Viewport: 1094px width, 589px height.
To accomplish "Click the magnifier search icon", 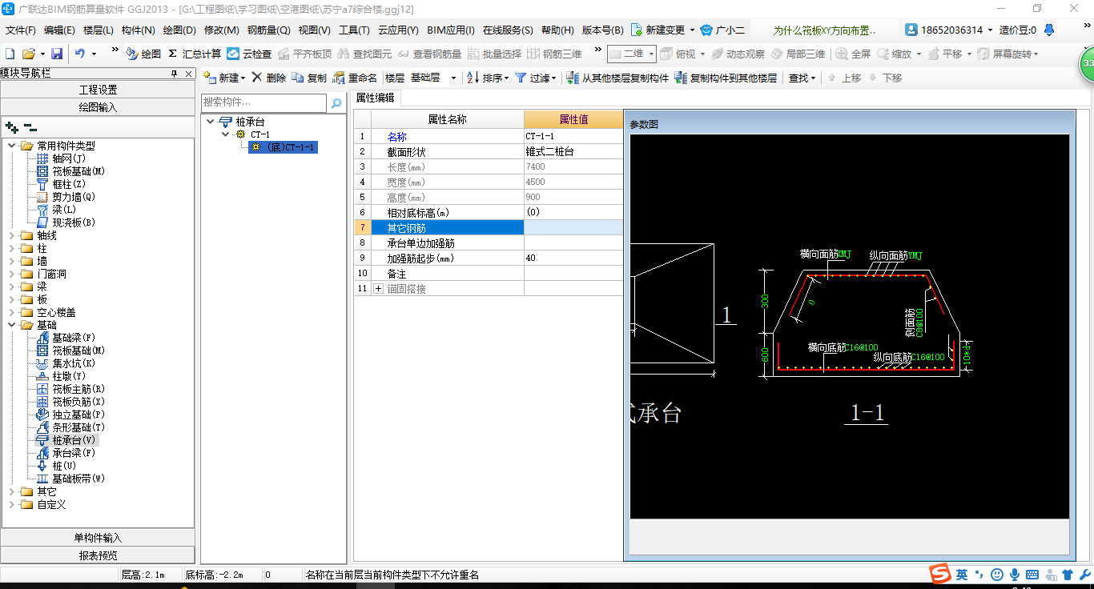I will (336, 102).
